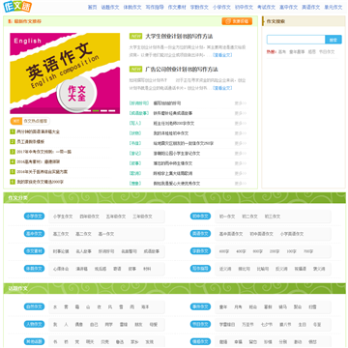Viewport: 348px width, 348px height.
Task: Select 英语作文 in the top navigation
Action: point(310,7)
